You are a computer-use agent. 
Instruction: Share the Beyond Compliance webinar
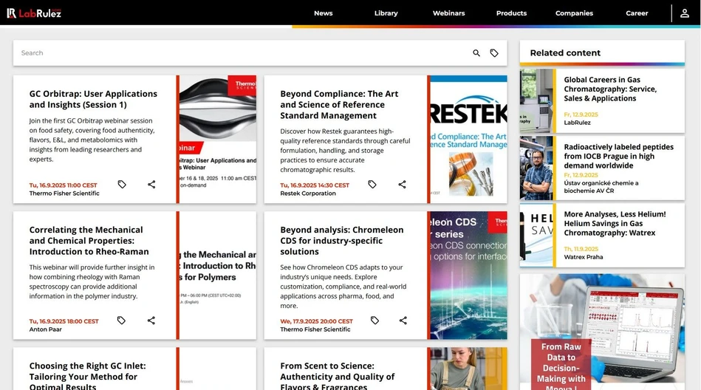pyautogui.click(x=403, y=185)
